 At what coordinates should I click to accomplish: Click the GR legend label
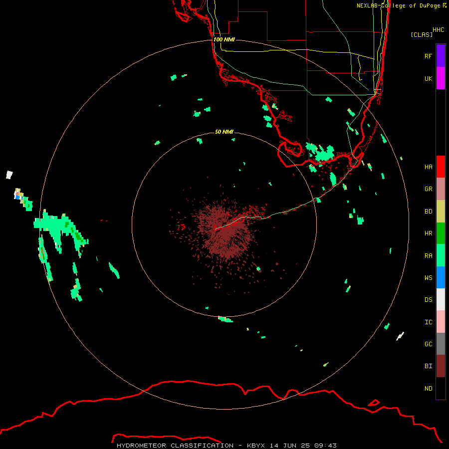(428, 189)
